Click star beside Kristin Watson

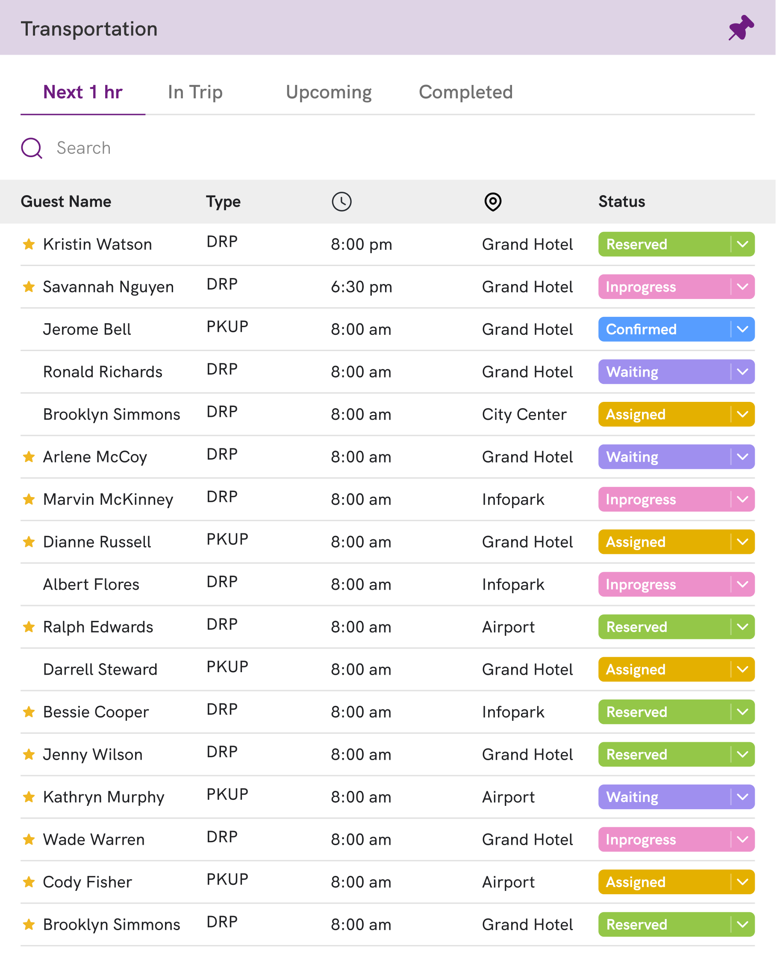29,244
